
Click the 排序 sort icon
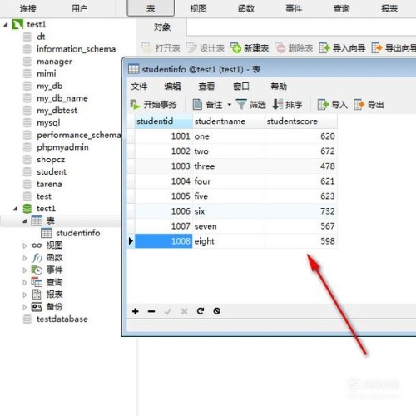click(277, 104)
